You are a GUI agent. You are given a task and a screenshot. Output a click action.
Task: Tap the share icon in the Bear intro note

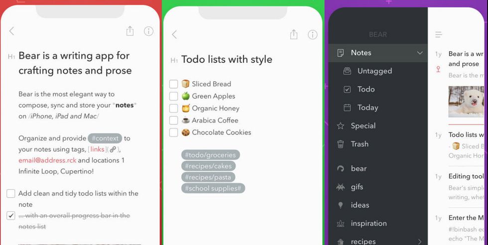pos(130,31)
